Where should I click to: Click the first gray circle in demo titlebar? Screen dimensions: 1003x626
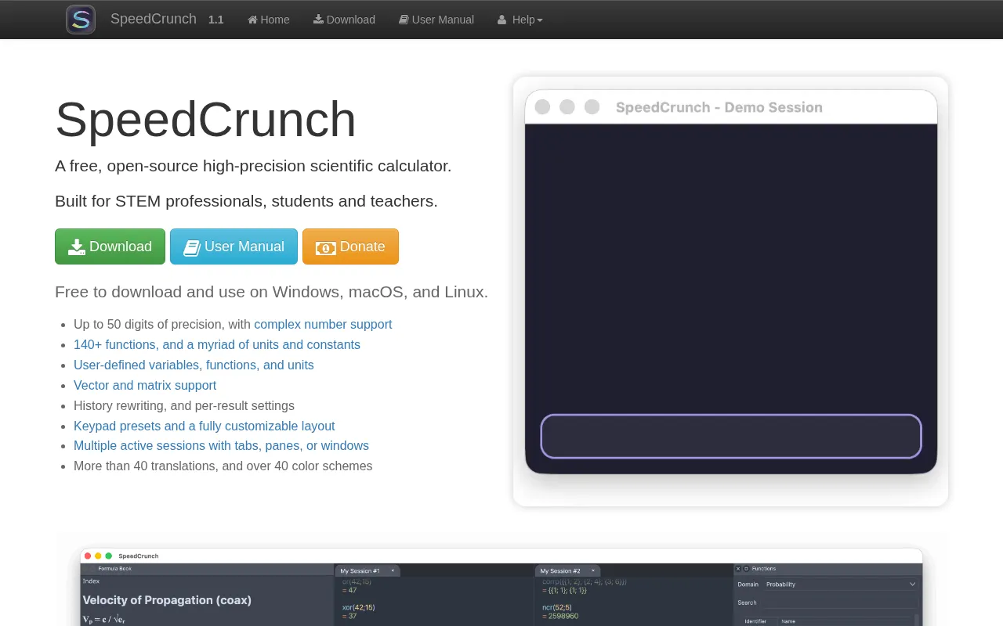(x=542, y=107)
